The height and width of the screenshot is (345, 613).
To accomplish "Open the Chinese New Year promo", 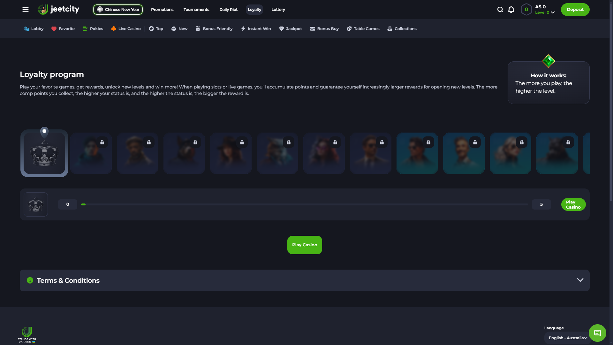I will click(x=118, y=10).
